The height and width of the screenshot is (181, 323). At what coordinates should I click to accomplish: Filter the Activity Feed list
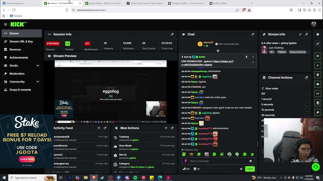(x=99, y=128)
